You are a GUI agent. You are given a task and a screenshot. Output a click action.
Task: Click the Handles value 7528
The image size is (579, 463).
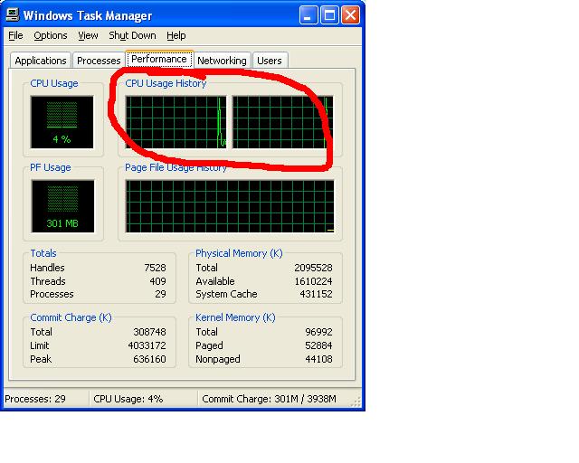click(x=155, y=268)
